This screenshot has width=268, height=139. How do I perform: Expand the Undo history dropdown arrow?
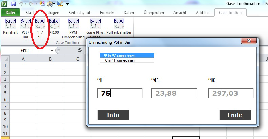(x=26, y=4)
